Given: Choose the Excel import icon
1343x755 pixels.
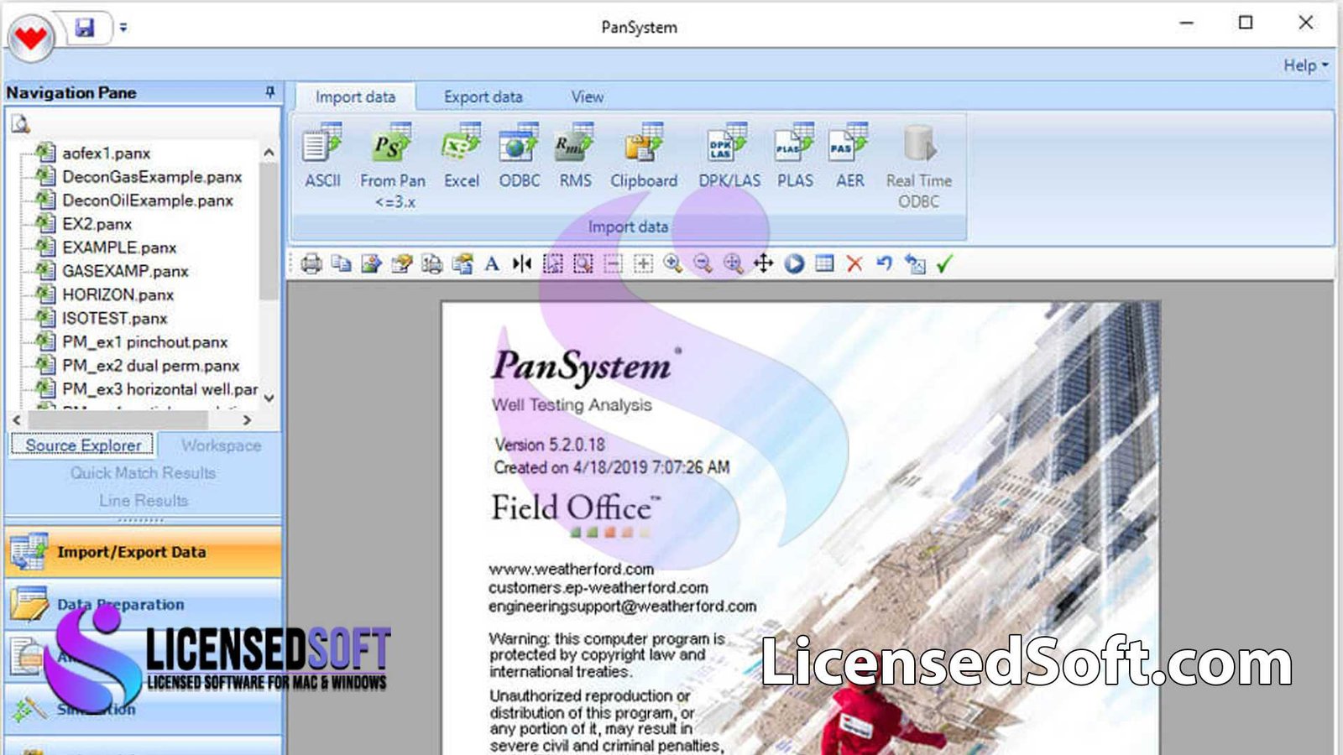Looking at the screenshot, I should 462,156.
